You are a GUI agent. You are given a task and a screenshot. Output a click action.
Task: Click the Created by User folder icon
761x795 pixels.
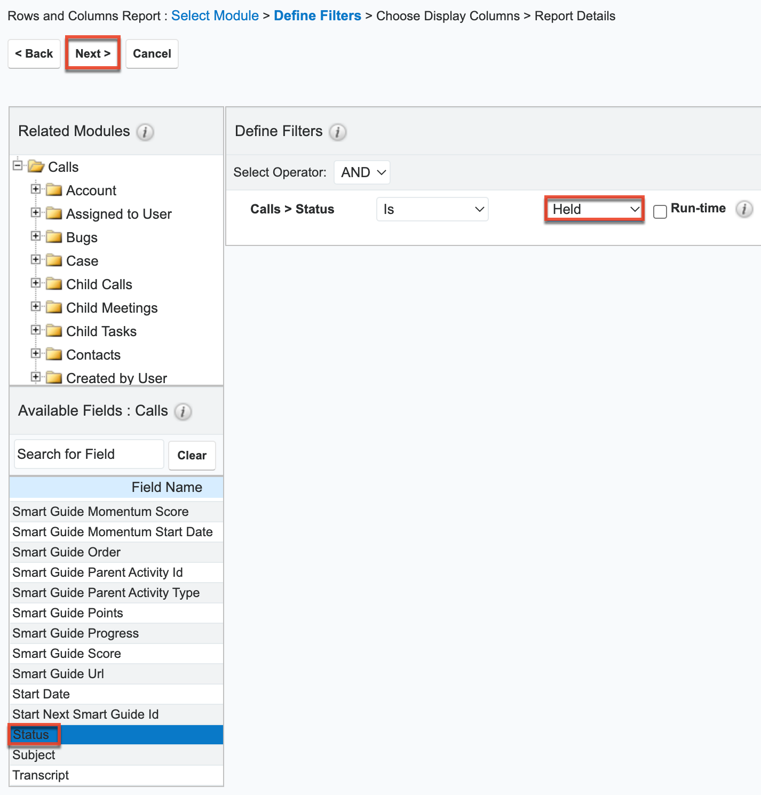tap(54, 377)
